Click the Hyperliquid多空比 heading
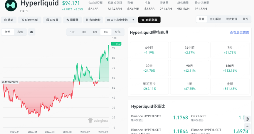254x134 pixels. tap(148, 106)
